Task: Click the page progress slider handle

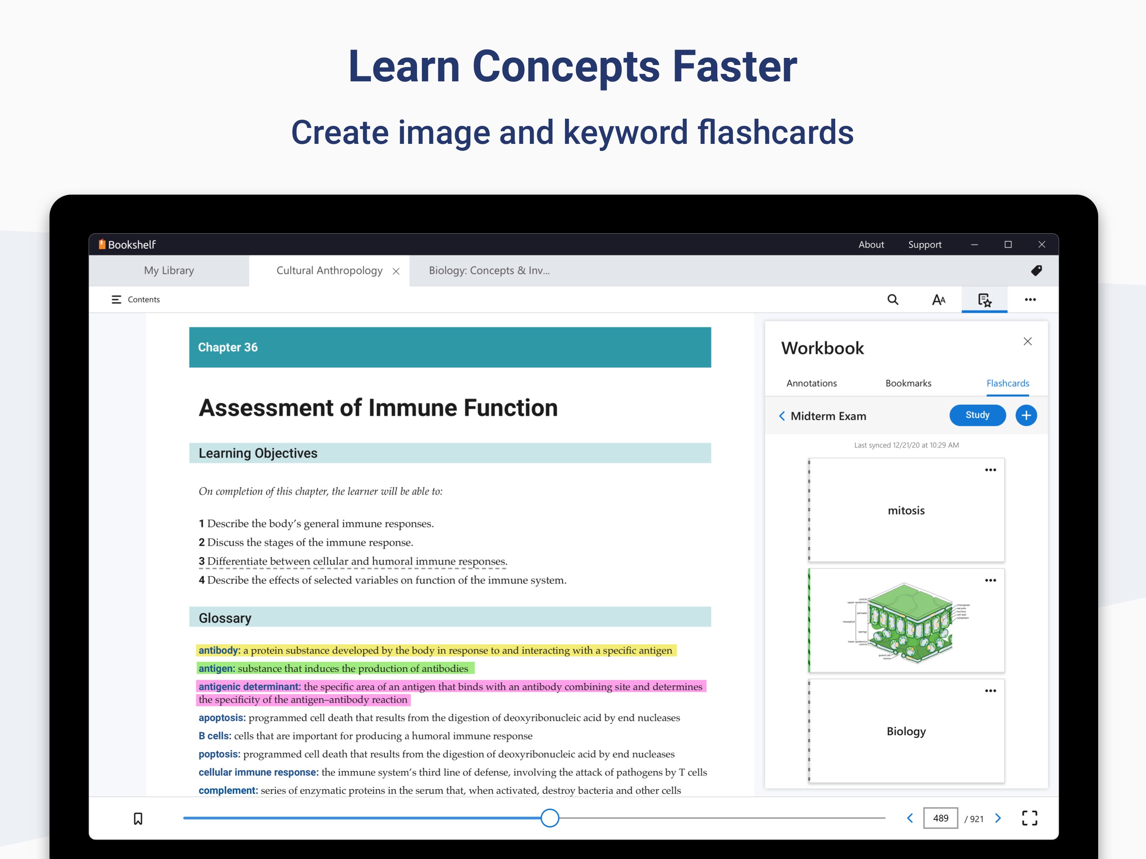Action: point(550,818)
